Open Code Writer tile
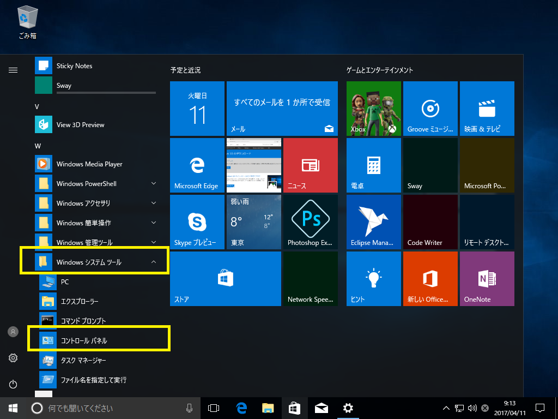 pyautogui.click(x=430, y=222)
